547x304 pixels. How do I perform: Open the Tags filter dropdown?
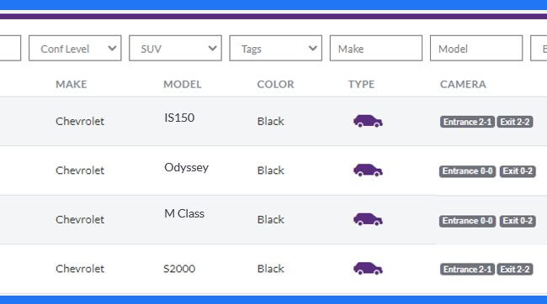(x=275, y=49)
